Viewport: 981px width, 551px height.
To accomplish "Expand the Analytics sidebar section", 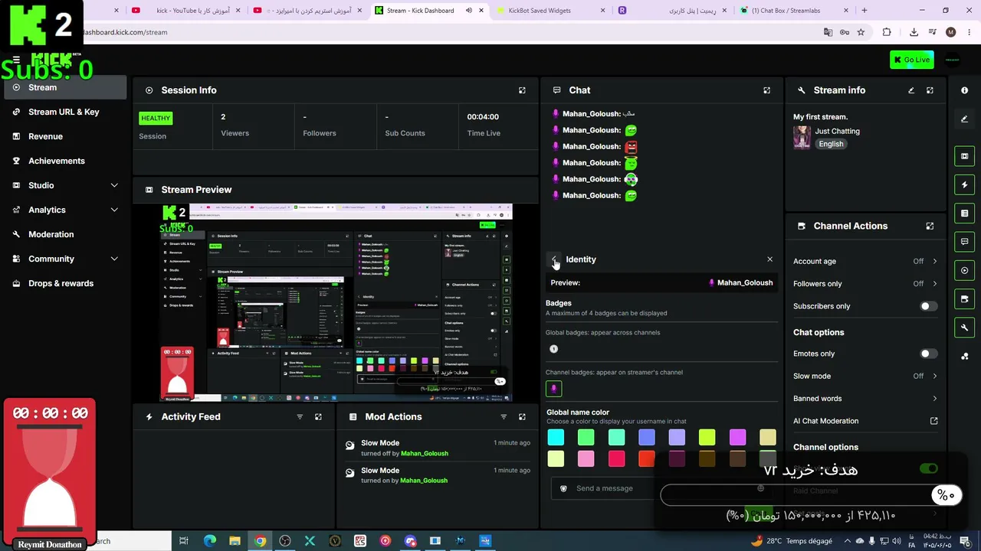I will tap(114, 210).
